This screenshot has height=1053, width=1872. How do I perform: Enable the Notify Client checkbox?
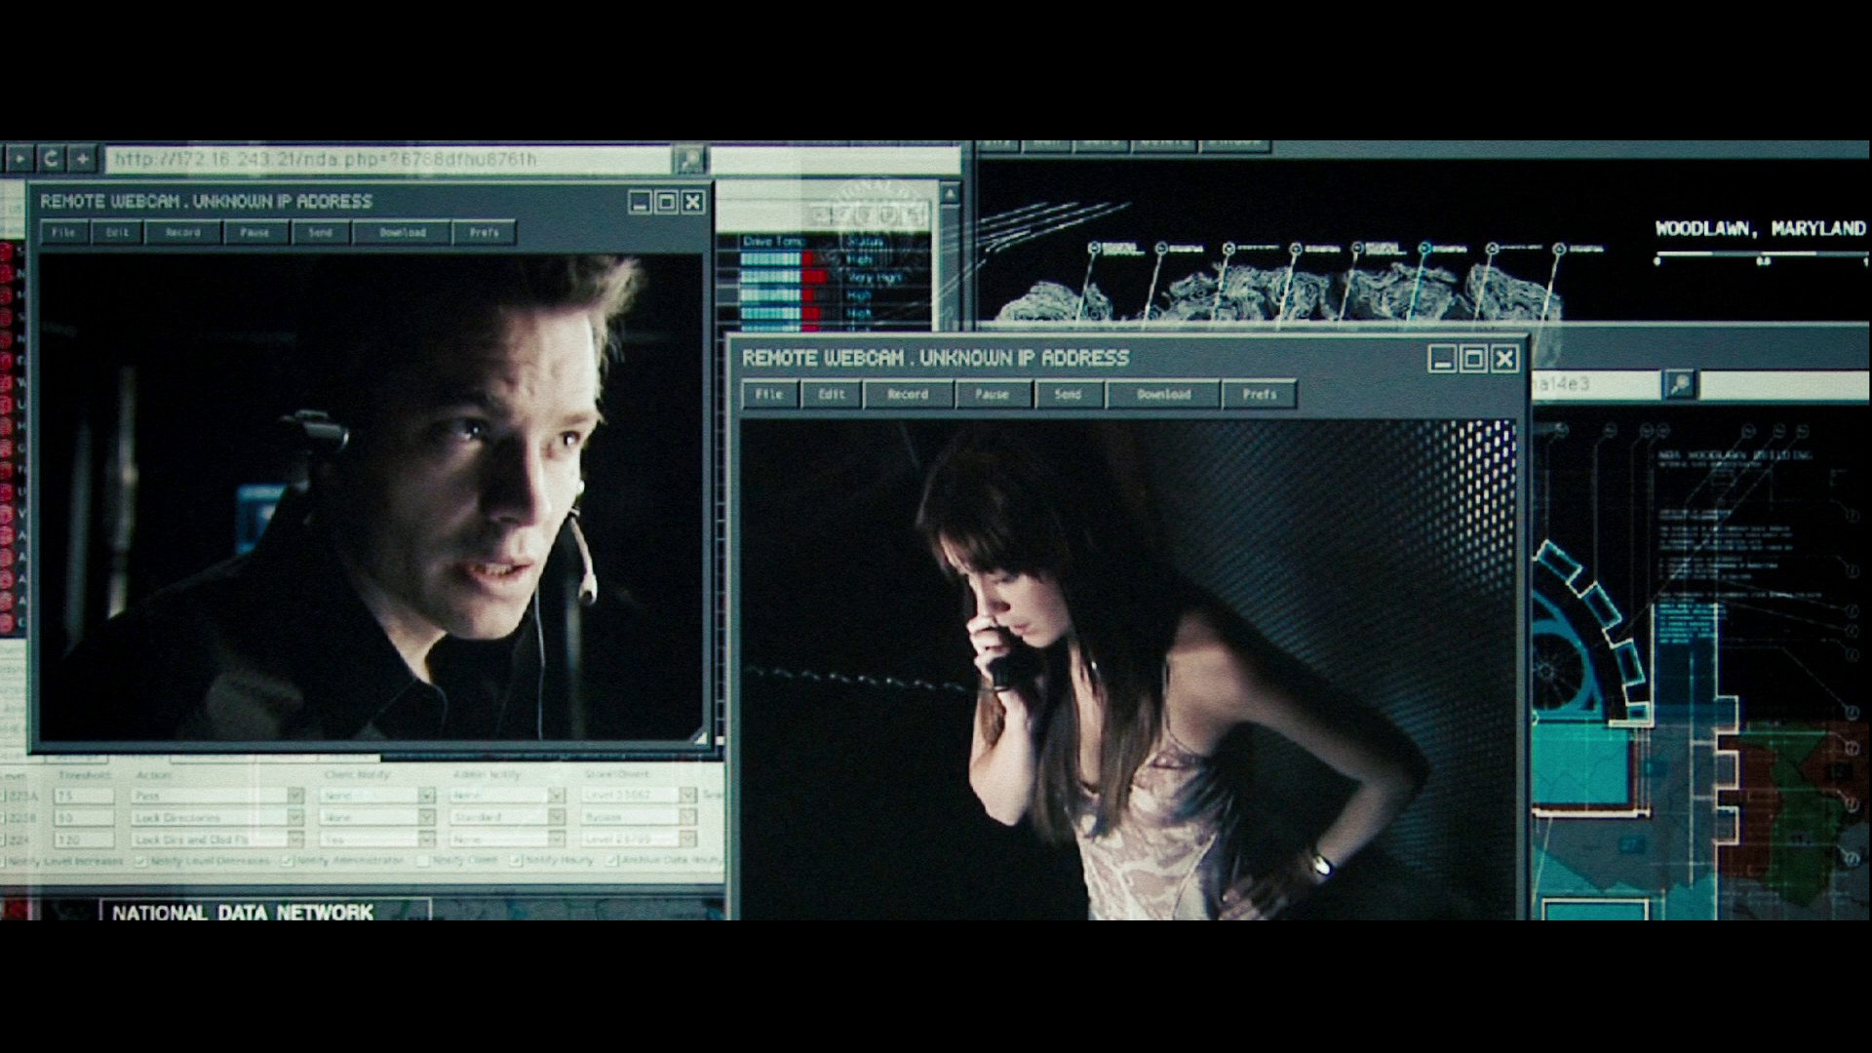tap(422, 862)
